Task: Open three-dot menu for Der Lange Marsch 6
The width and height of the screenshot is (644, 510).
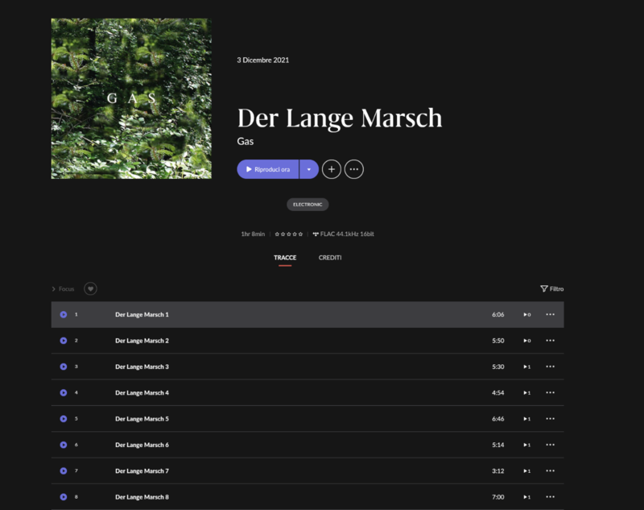Action: coord(550,445)
